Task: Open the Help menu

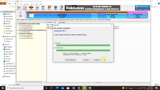Action: (41, 4)
